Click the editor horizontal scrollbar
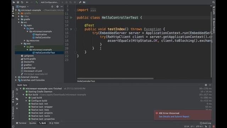This screenshot has width=227, height=128. 115,79
